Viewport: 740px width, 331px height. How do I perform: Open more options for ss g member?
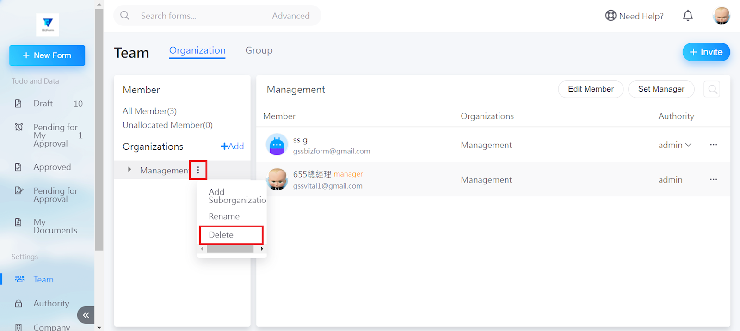(713, 145)
